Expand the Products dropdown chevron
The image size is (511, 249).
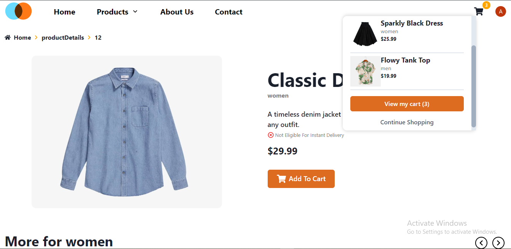click(135, 12)
